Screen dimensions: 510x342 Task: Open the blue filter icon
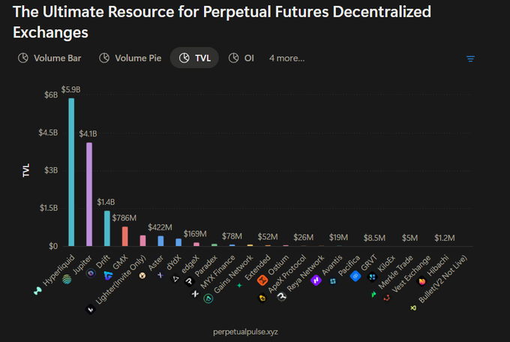[x=470, y=58]
